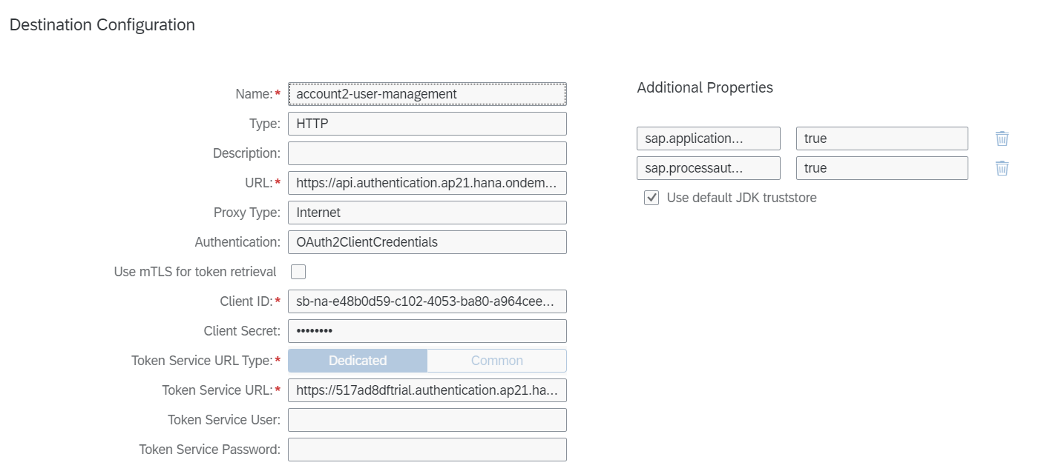Screen dimensions: 1047x474
Task: Open the Type field showing HTTP
Action: click(x=427, y=124)
